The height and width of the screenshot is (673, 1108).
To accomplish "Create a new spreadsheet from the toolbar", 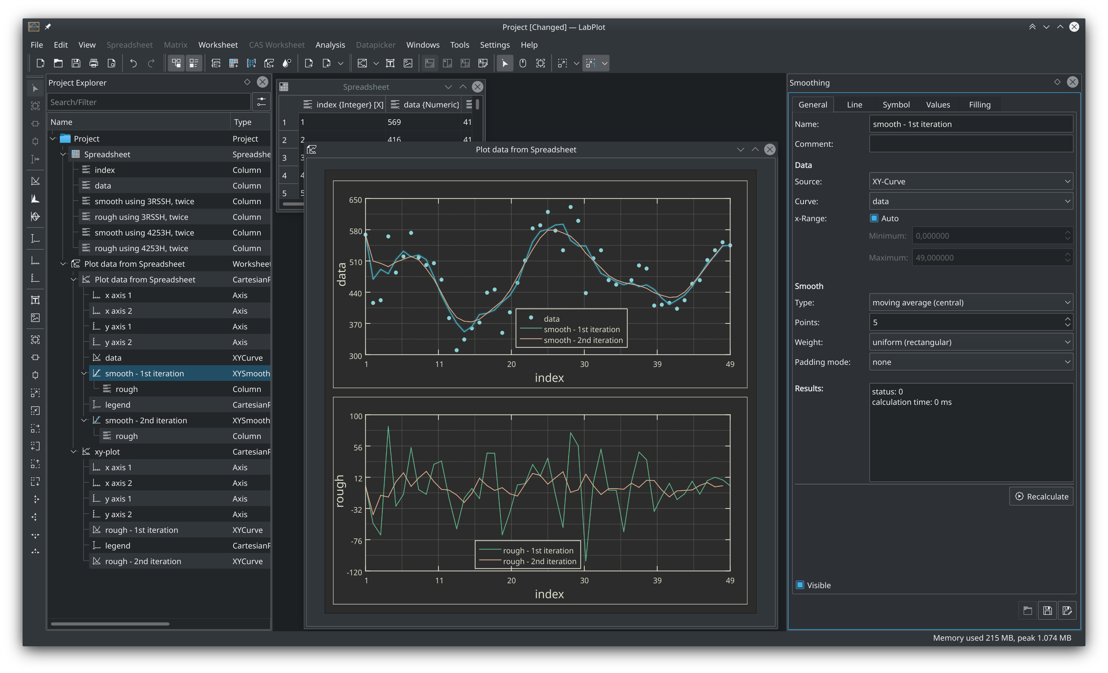I will tap(234, 63).
